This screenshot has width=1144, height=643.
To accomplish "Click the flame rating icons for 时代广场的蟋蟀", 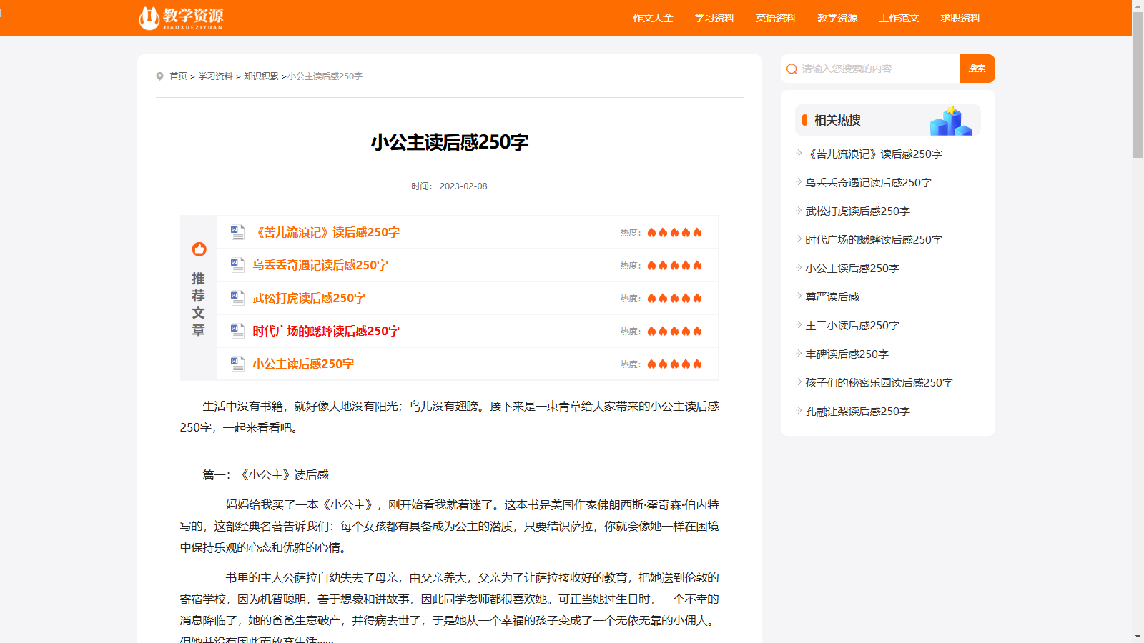I will pyautogui.click(x=674, y=332).
